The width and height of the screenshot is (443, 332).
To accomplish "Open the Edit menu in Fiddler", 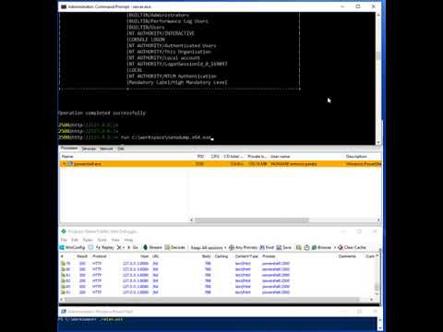I will [x=75, y=240].
